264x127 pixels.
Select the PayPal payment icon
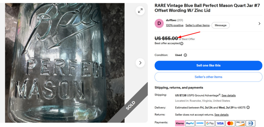pos(190,123)
